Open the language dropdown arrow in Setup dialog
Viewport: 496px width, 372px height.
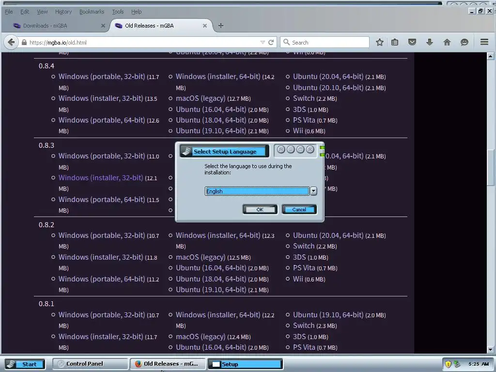click(x=313, y=191)
